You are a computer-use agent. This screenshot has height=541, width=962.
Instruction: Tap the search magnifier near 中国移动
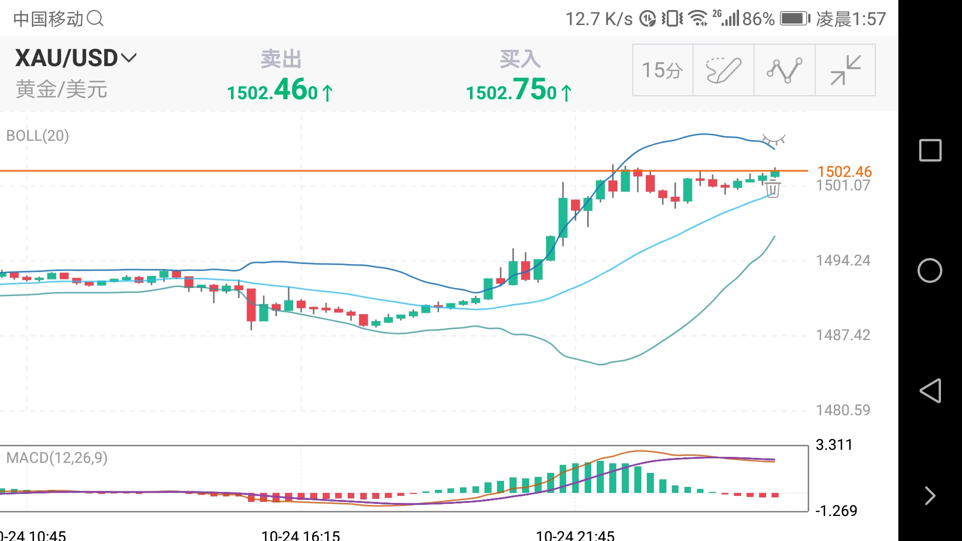pyautogui.click(x=95, y=19)
